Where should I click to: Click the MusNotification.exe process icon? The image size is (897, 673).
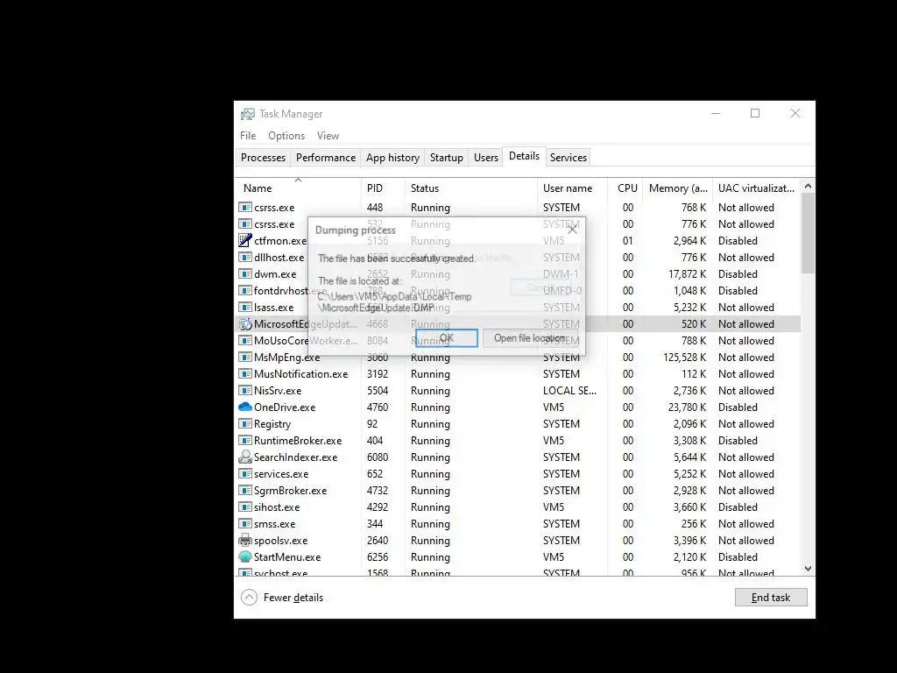tap(245, 373)
